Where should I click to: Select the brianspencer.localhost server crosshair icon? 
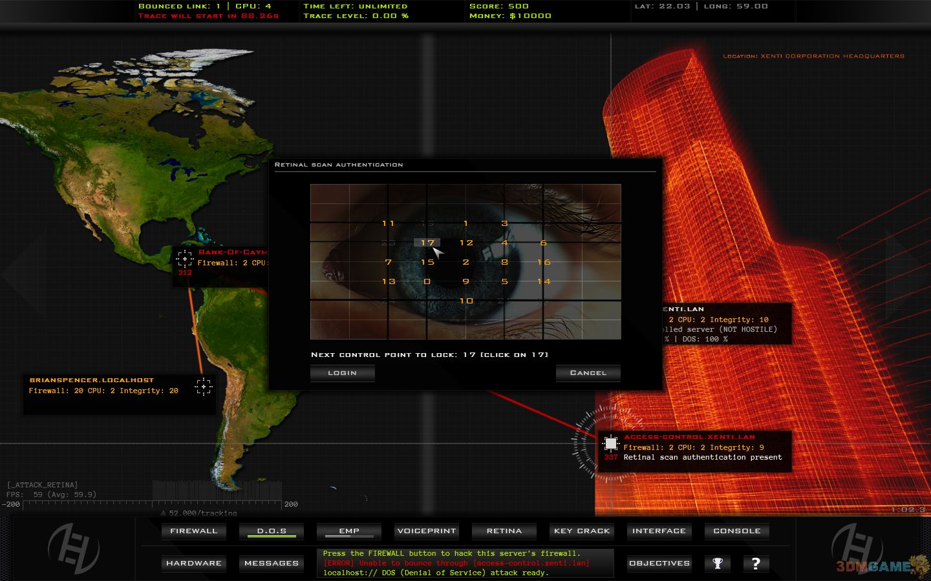(204, 386)
